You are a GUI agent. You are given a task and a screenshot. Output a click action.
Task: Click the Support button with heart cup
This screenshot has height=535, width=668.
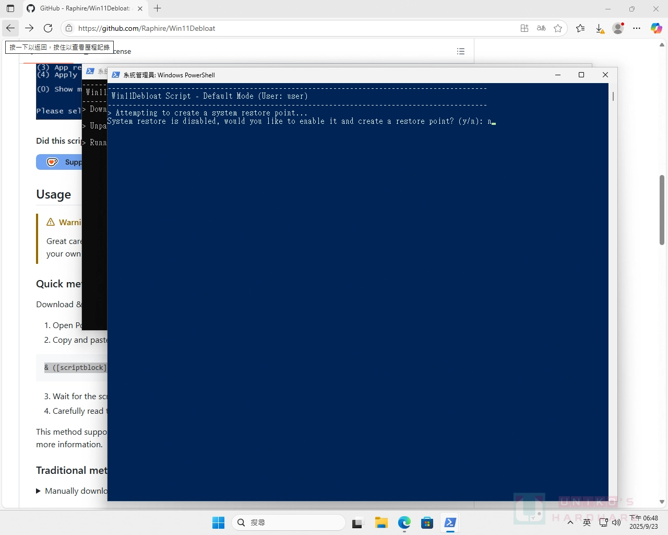point(59,162)
